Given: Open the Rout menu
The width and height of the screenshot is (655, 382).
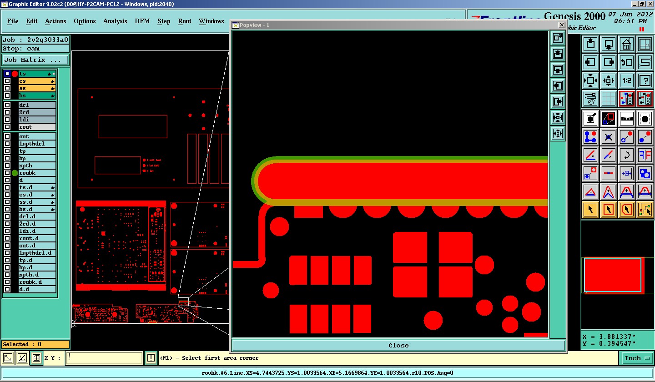Looking at the screenshot, I should point(185,21).
